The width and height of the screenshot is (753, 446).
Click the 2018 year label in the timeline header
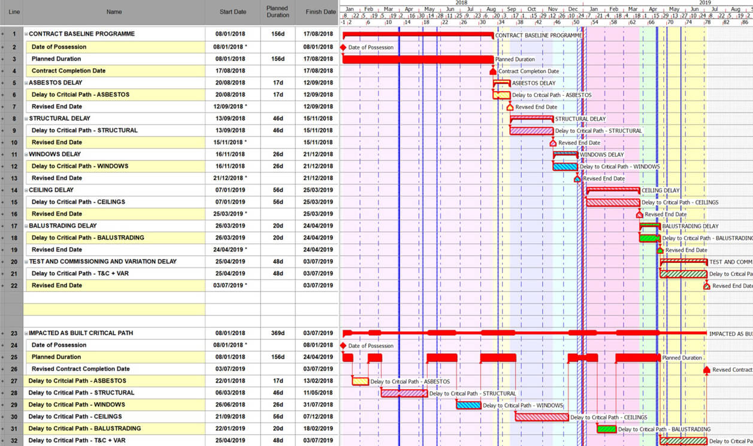[461, 3]
